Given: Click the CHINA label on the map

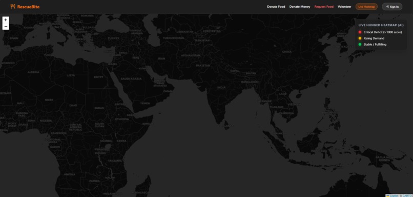Looking at the screenshot, I should click(287, 52).
